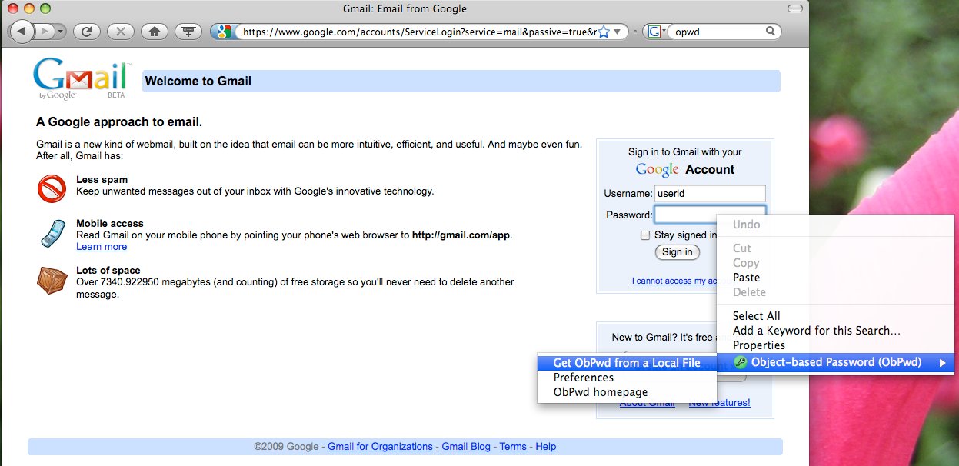Viewport: 959px width, 466px height.
Task: Choose 'Get ObPwd from a Local File'
Action: (626, 363)
